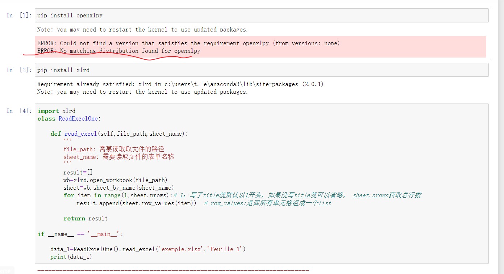Click 'Requirement already satisfied: xlrd' output line
The height and width of the screenshot is (274, 504).
[x=180, y=84]
